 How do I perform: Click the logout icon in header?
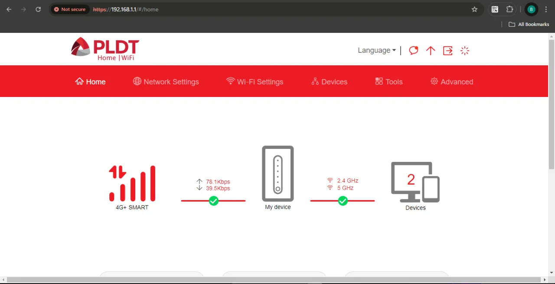click(448, 51)
